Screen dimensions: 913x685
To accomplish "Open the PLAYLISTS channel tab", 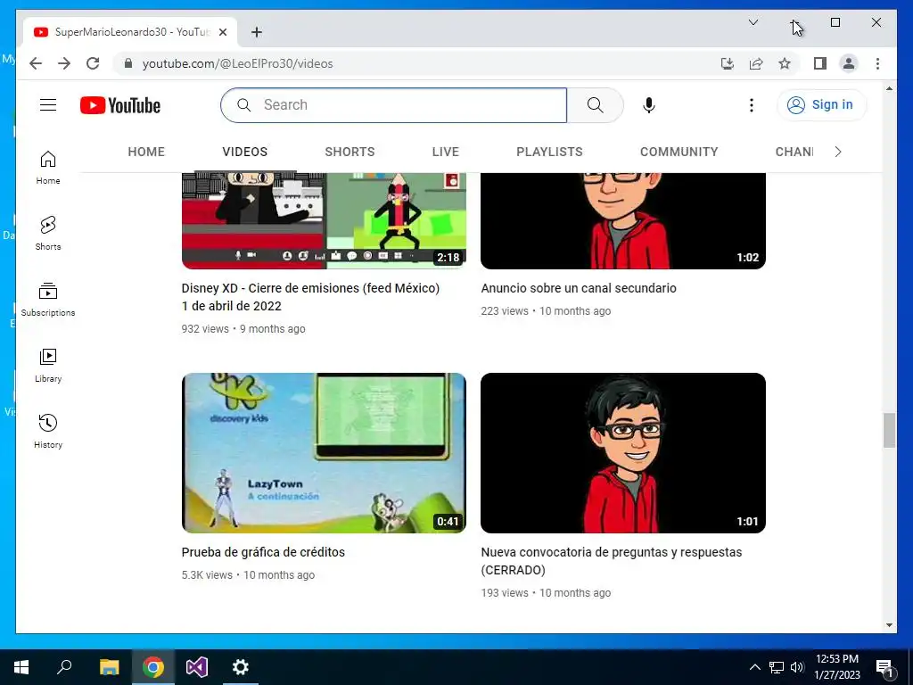I will 549,152.
